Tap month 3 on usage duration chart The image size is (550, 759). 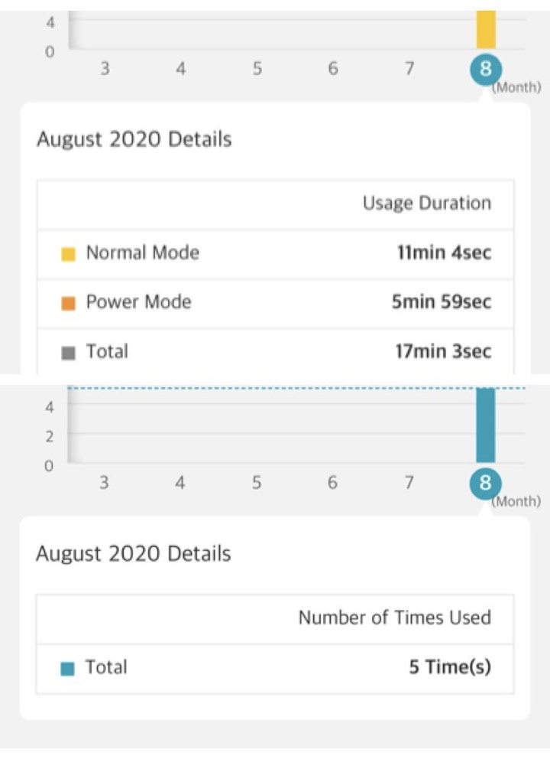[105, 69]
